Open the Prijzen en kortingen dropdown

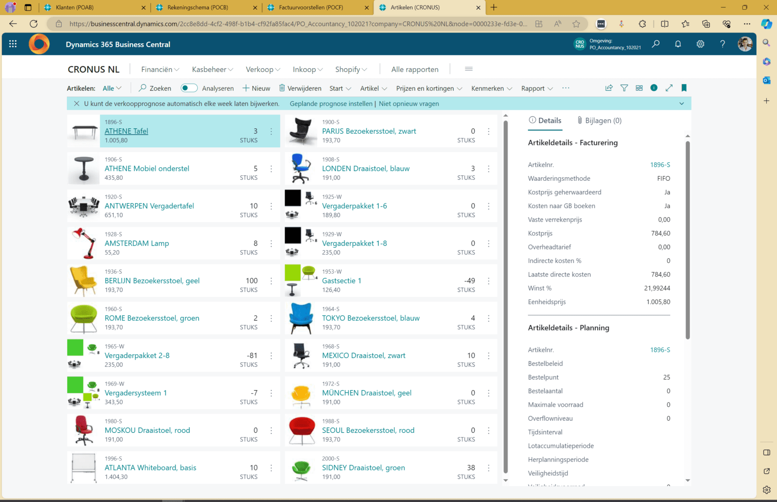pyautogui.click(x=429, y=88)
